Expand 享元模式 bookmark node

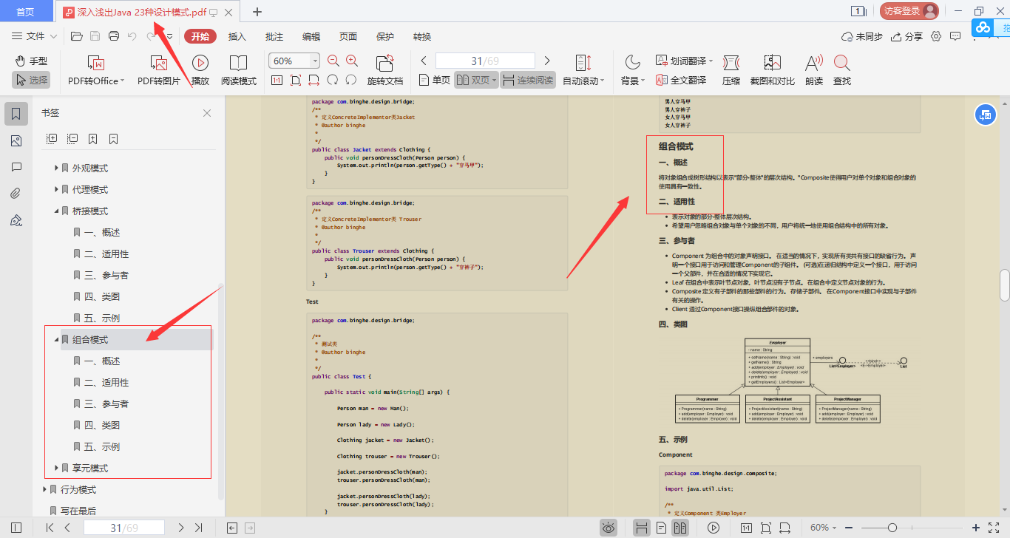[x=56, y=468]
